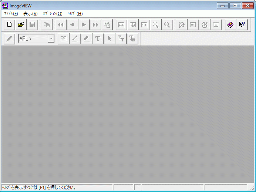This screenshot has width=256, height=192.
Task: Click the Fit whole page icon
Action: tap(133, 25)
